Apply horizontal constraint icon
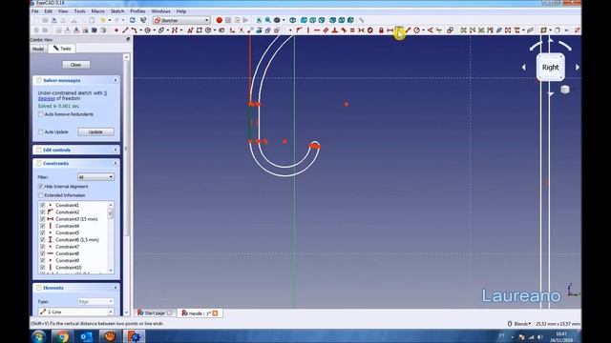The height and width of the screenshot is (343, 611). click(x=317, y=30)
